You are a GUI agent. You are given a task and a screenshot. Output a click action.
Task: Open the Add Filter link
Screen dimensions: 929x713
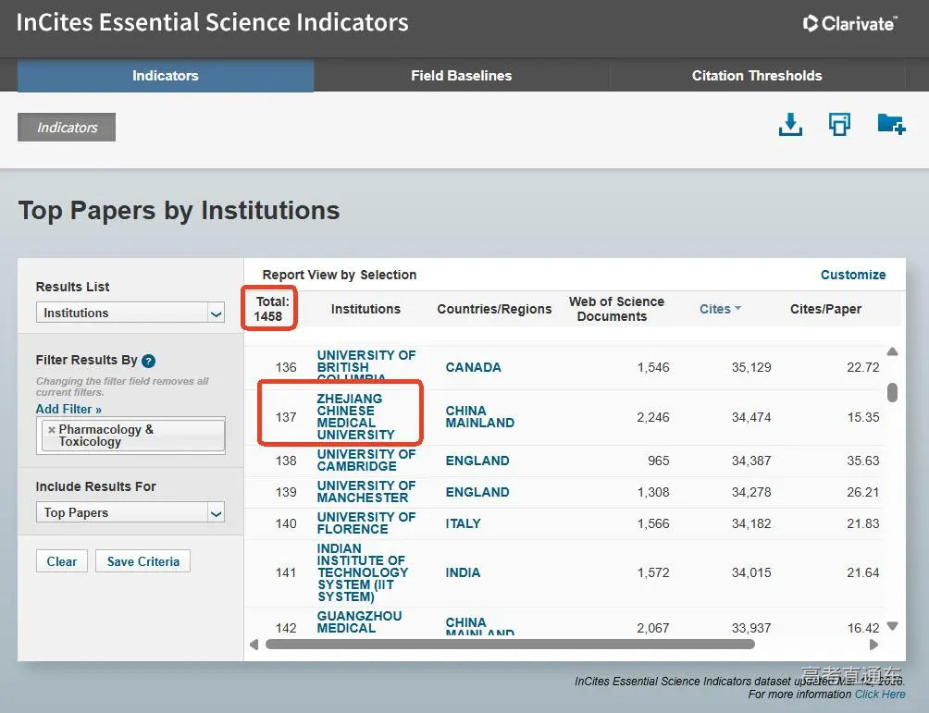pyautogui.click(x=68, y=409)
